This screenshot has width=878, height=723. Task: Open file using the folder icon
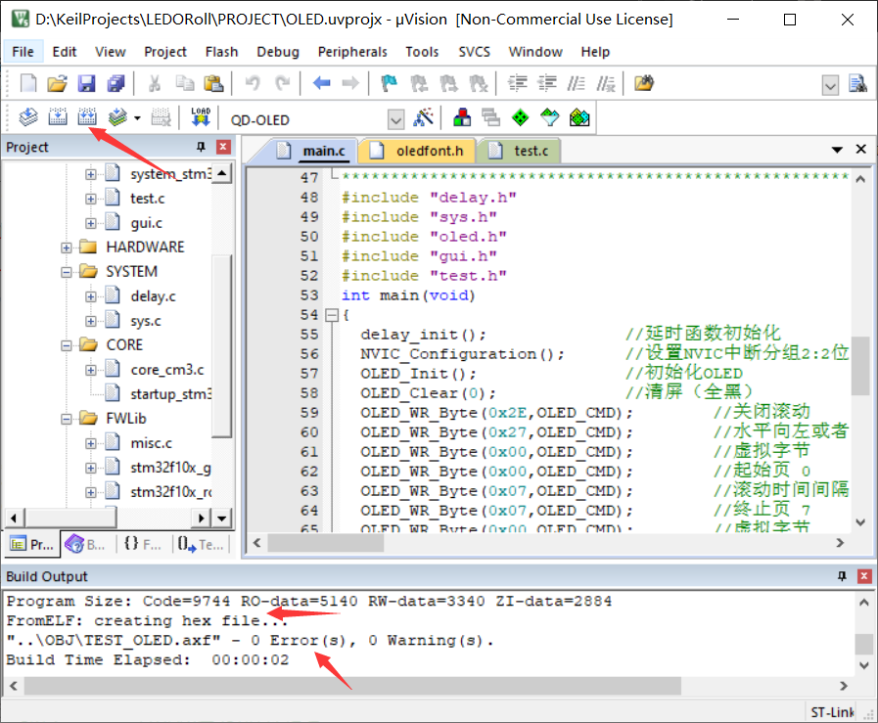[x=57, y=83]
